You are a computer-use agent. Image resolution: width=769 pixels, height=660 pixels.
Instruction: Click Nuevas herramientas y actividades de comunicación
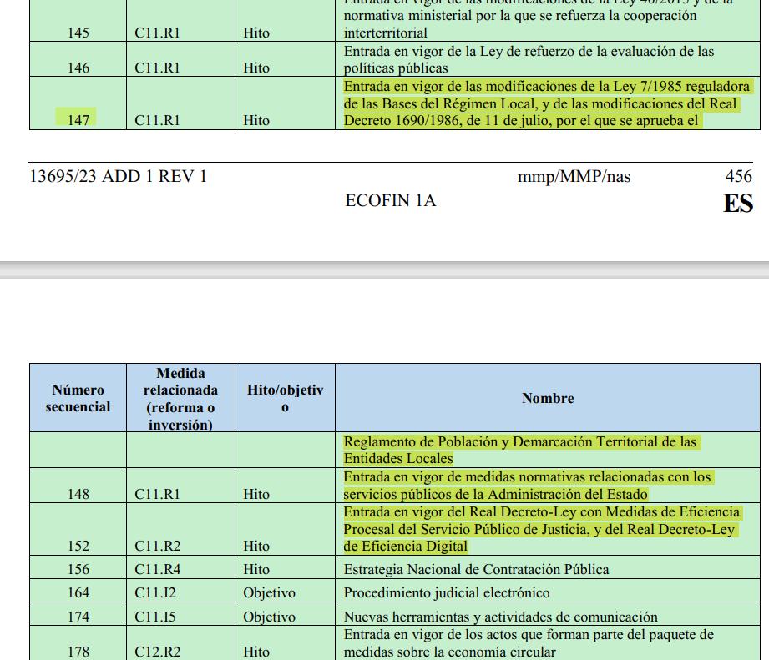click(500, 617)
